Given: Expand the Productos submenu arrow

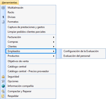Looking at the screenshot, I should (x=54, y=56).
